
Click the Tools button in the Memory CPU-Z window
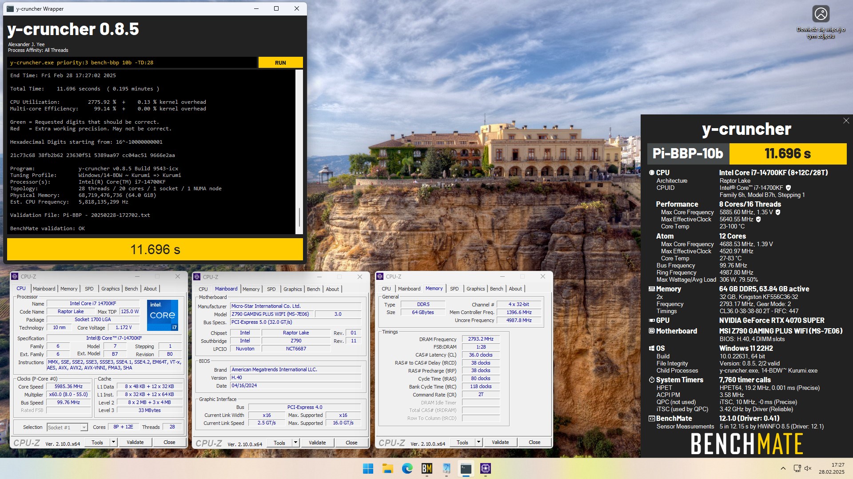click(x=462, y=442)
